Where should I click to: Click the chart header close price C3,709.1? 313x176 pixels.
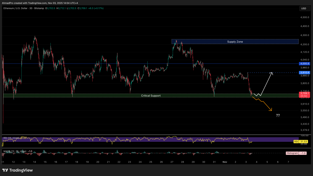(x=83, y=8)
